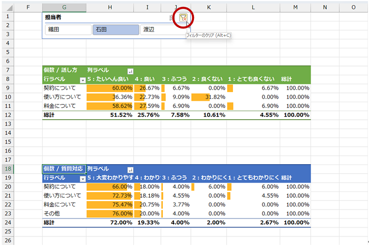Toggle multi-select in the 担当者 slicer

[x=171, y=17]
